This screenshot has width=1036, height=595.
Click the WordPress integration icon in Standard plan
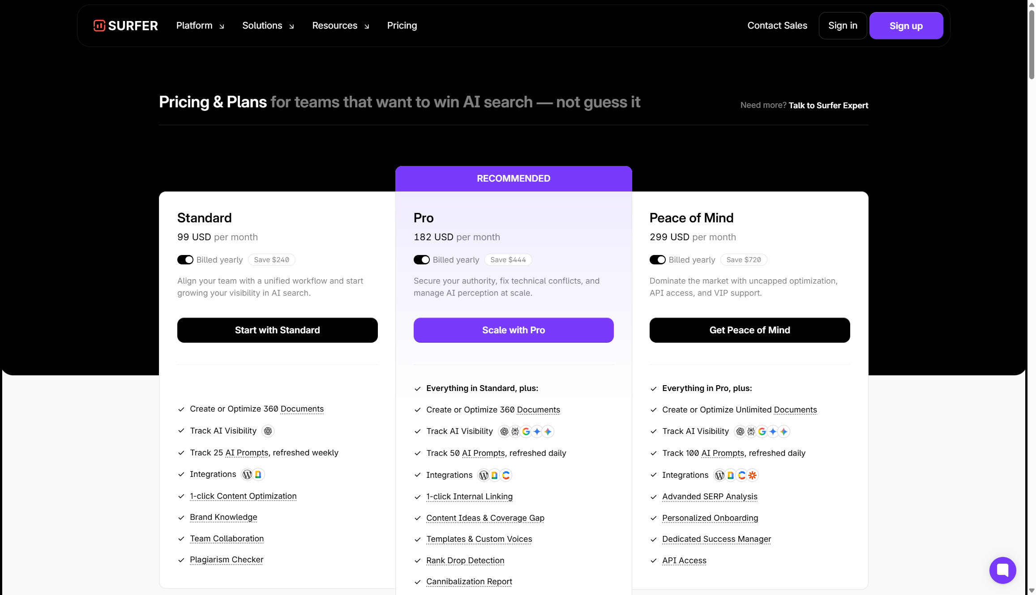tap(247, 474)
